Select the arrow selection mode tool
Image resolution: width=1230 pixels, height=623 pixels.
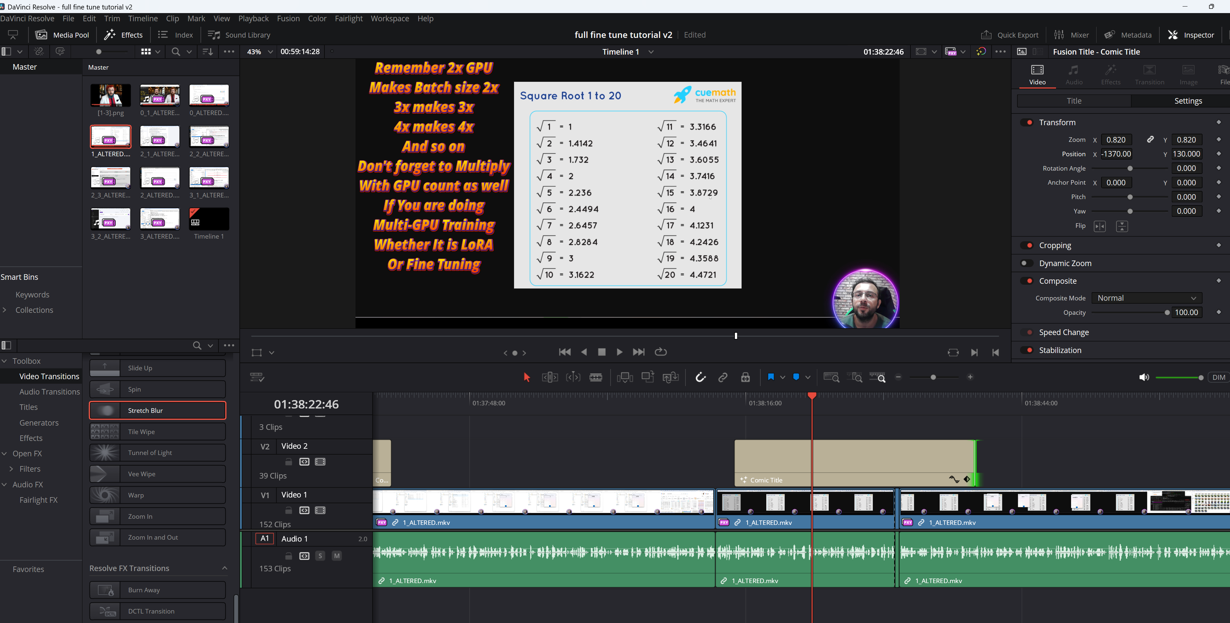click(527, 377)
